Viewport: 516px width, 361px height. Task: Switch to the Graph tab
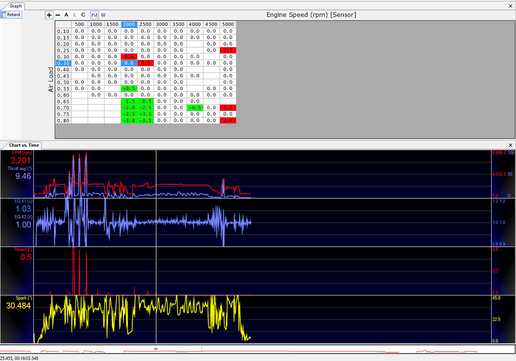pos(15,6)
